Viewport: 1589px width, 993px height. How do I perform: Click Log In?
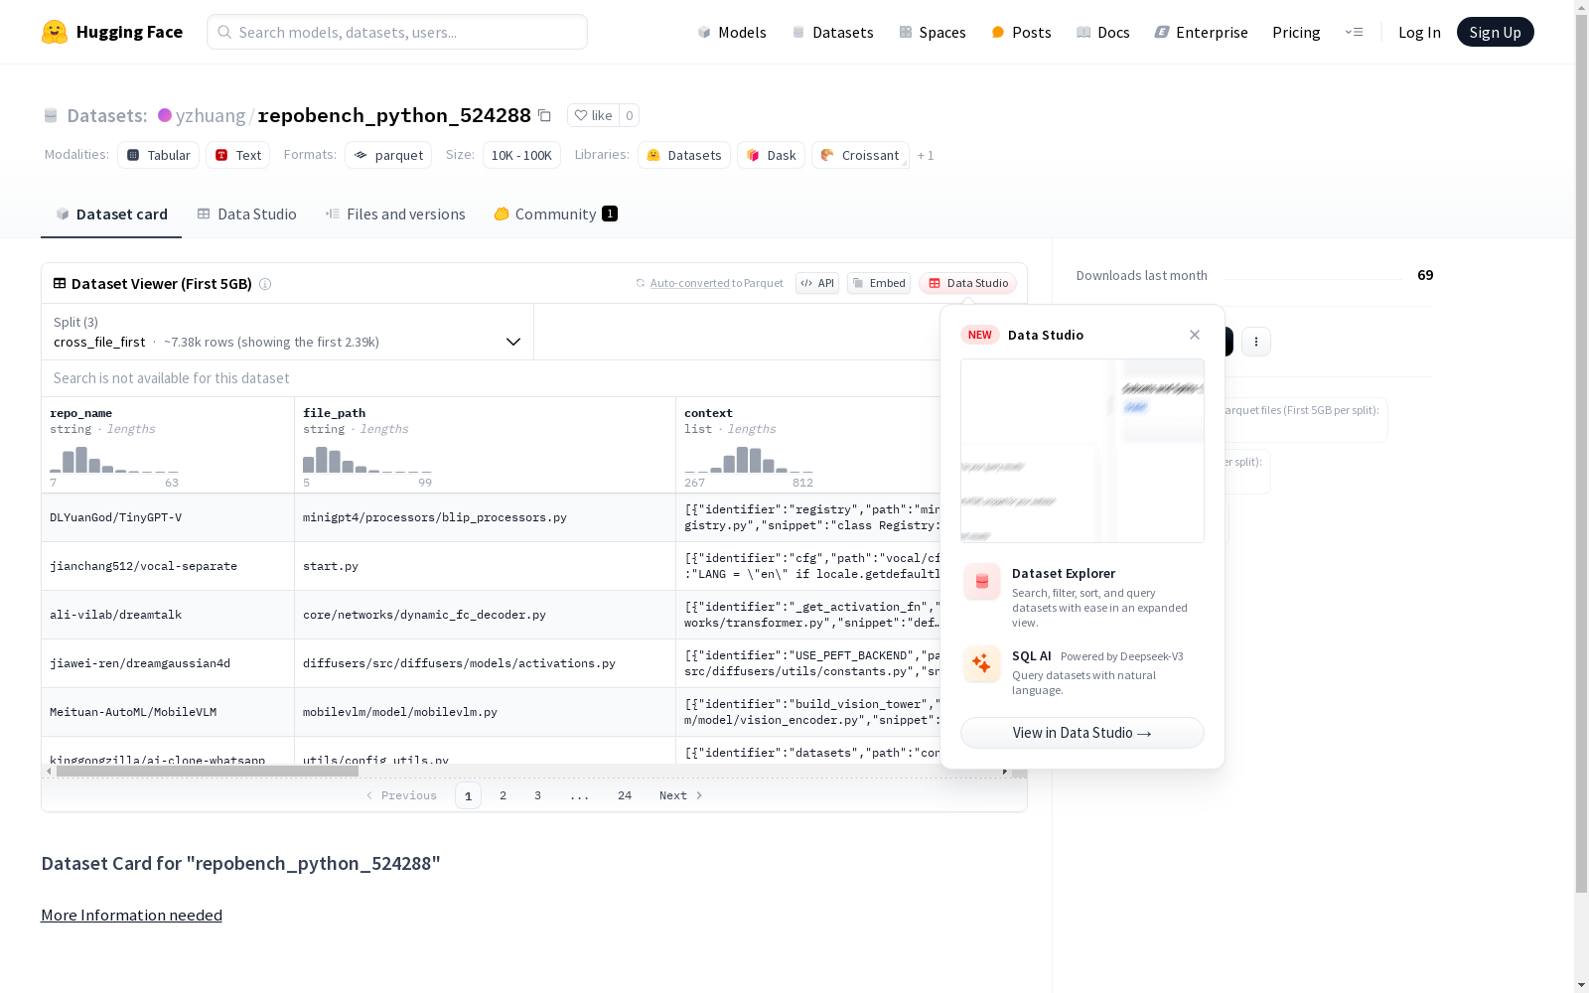[1419, 32]
